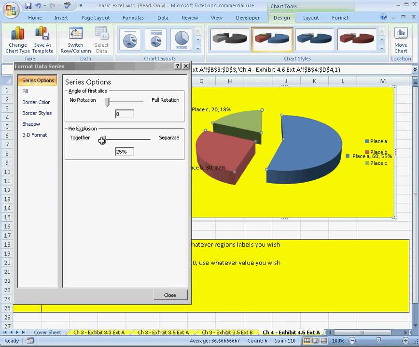Click the last-sheet tab navigation arrow
Viewport: 419px width, 347px height.
(x=24, y=333)
